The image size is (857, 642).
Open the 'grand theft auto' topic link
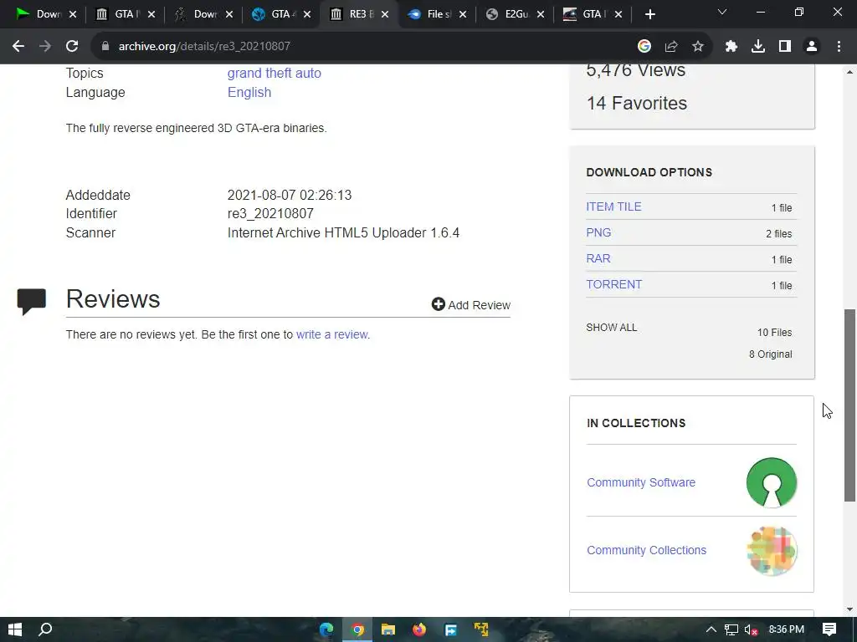274,74
